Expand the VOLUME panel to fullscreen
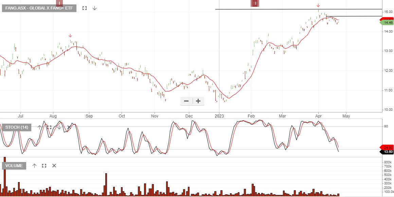394x197 pixels. pyautogui.click(x=44, y=166)
